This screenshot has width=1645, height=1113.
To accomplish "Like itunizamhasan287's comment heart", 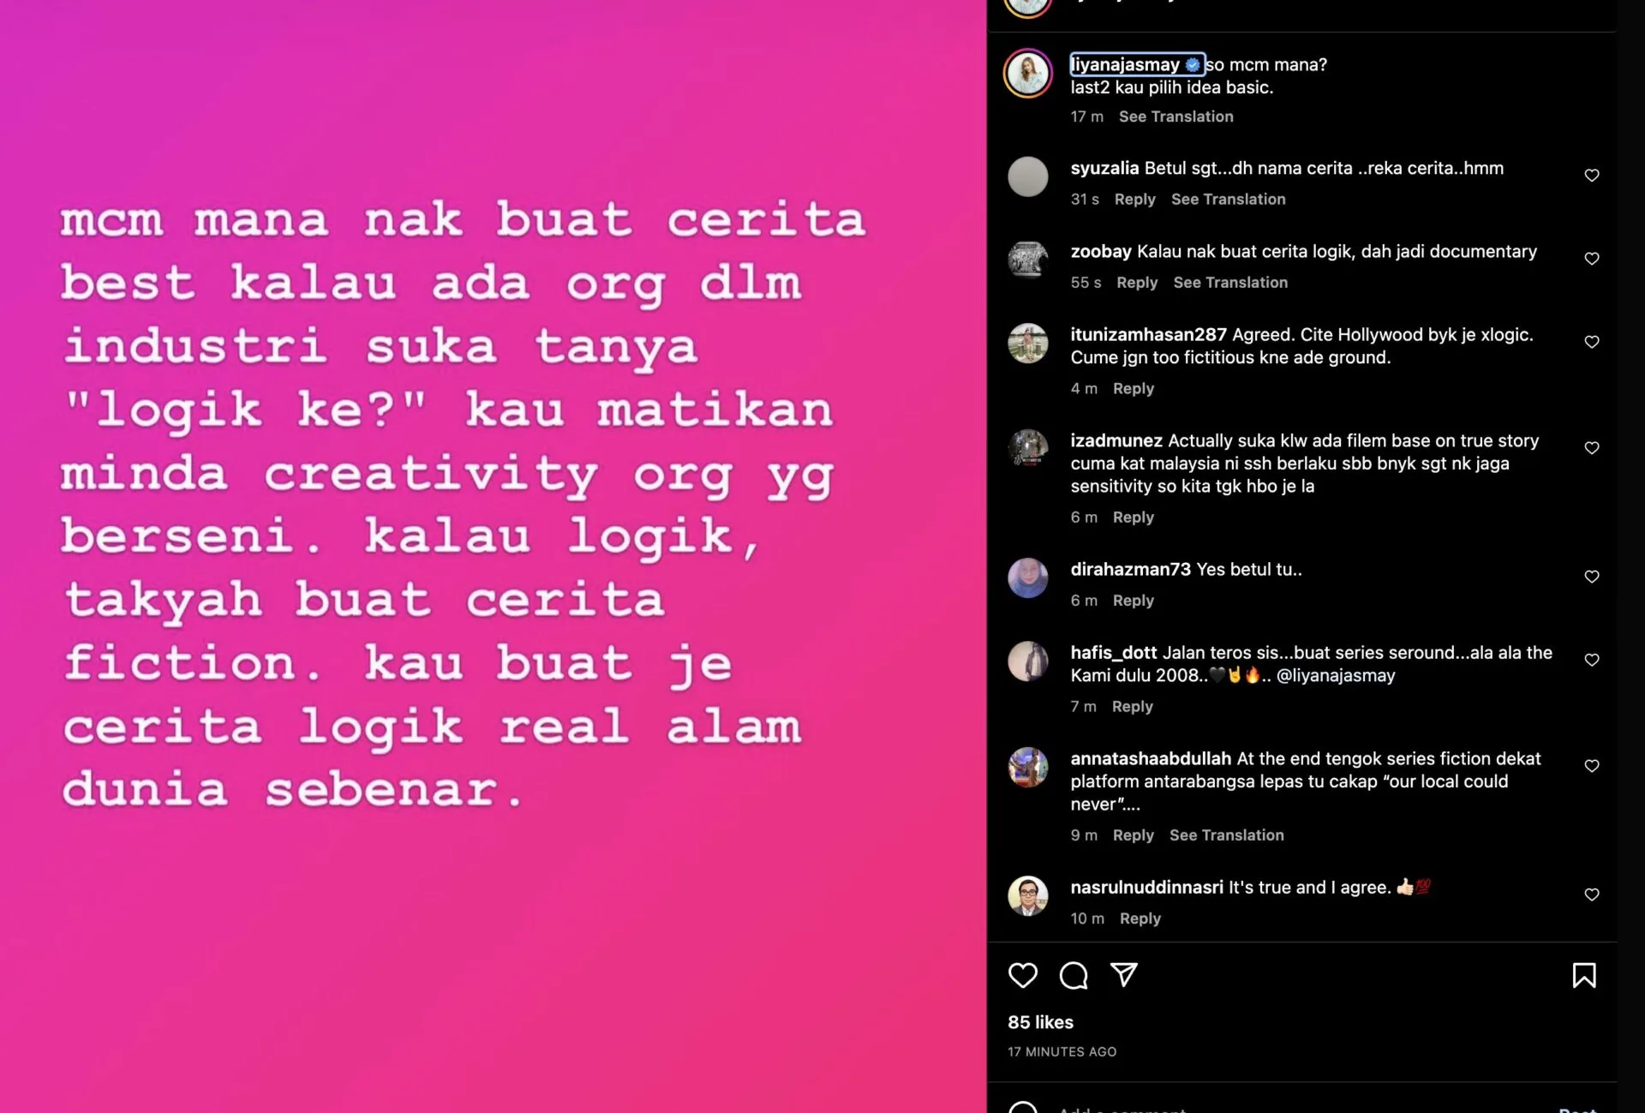I will point(1591,342).
